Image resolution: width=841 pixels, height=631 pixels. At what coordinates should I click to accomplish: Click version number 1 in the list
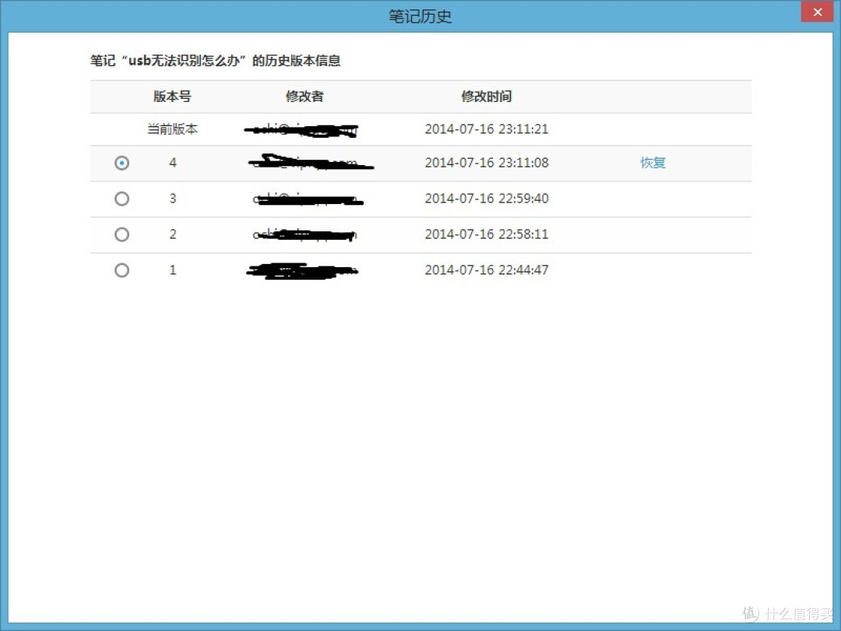(173, 270)
